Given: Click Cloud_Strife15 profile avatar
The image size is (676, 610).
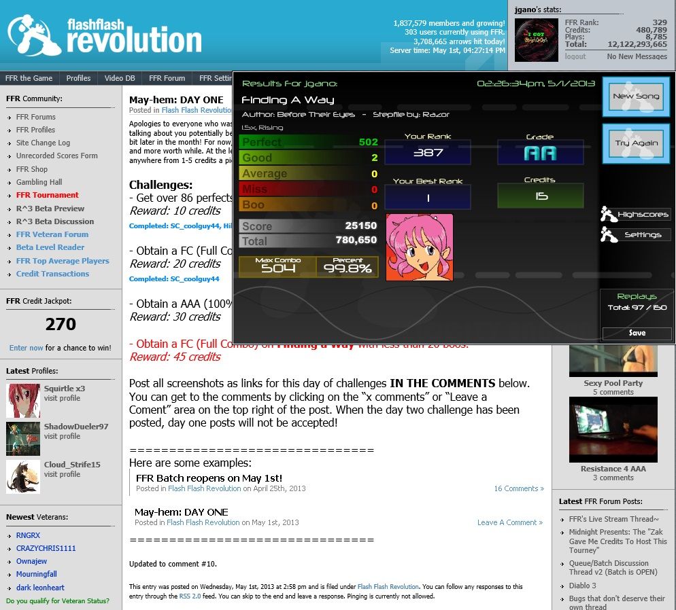Looking at the screenshot, I should pos(23,477).
